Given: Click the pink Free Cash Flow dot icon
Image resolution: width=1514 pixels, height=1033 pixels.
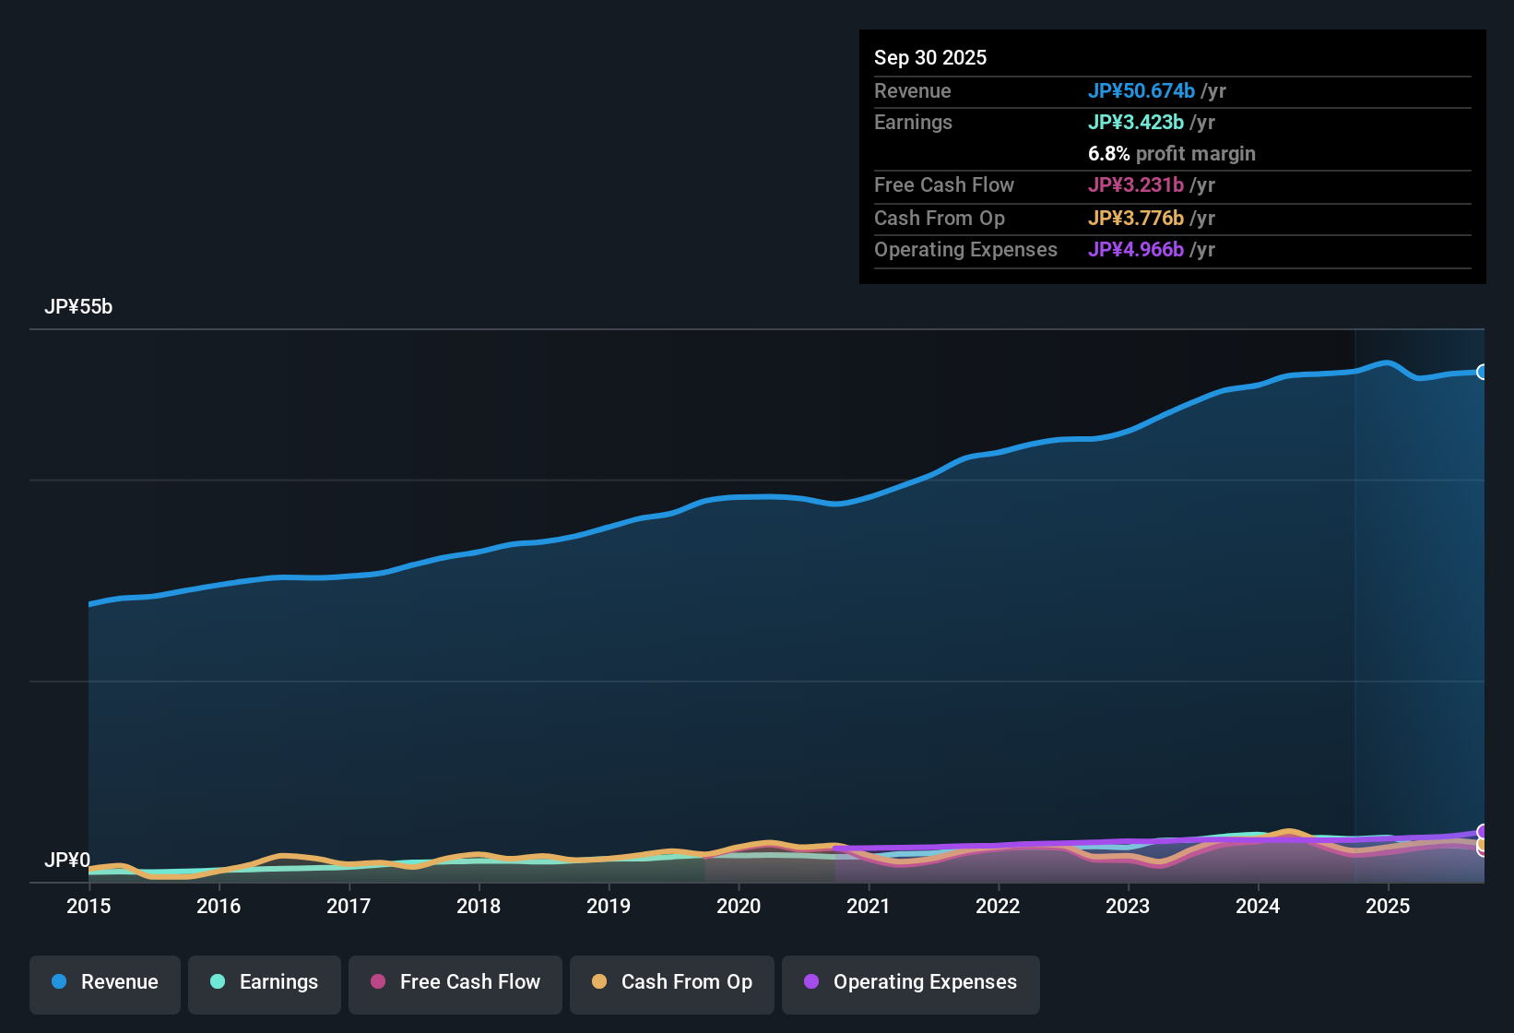Looking at the screenshot, I should [377, 982].
